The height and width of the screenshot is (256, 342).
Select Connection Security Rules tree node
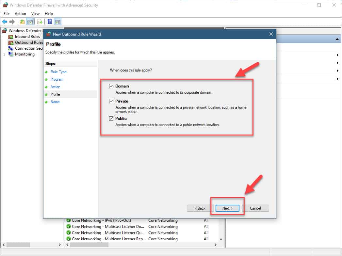[x=25, y=48]
